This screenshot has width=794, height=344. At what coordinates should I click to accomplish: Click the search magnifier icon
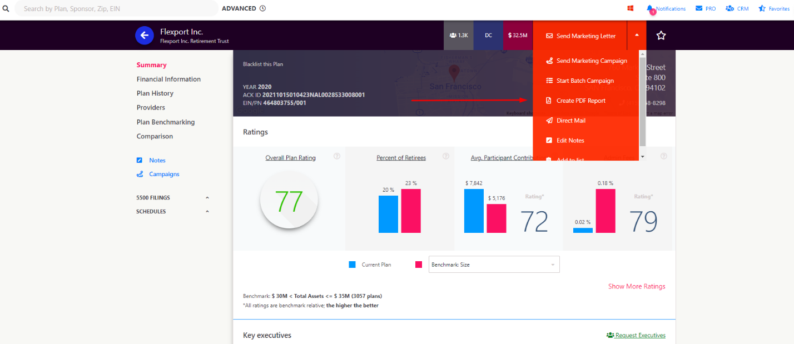point(6,8)
